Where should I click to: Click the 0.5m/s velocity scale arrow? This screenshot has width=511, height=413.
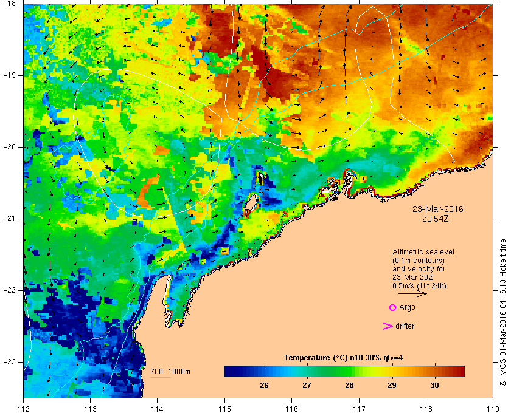pos(412,293)
